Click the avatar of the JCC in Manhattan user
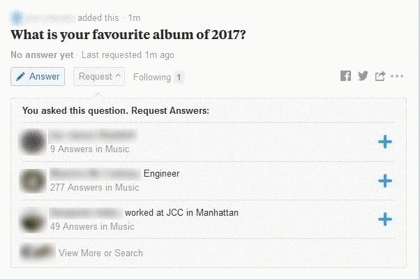Image resolution: width=420 pixels, height=280 pixels. tap(33, 220)
